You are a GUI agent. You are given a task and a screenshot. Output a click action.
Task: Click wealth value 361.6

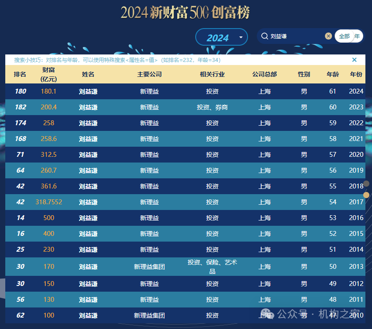point(49,186)
